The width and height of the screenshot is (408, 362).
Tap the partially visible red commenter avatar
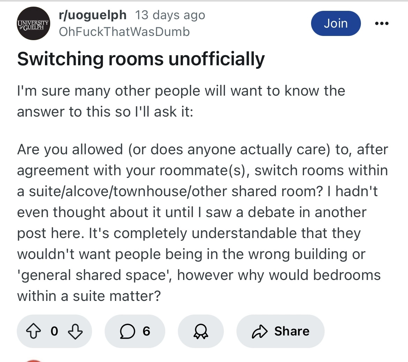pyautogui.click(x=33, y=360)
